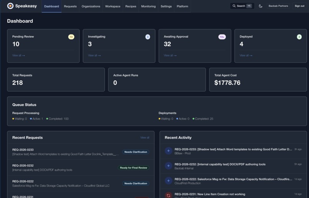Image resolution: width=309 pixels, height=198 pixels.
Task: Click the Queue Status heading
Action: click(24, 105)
